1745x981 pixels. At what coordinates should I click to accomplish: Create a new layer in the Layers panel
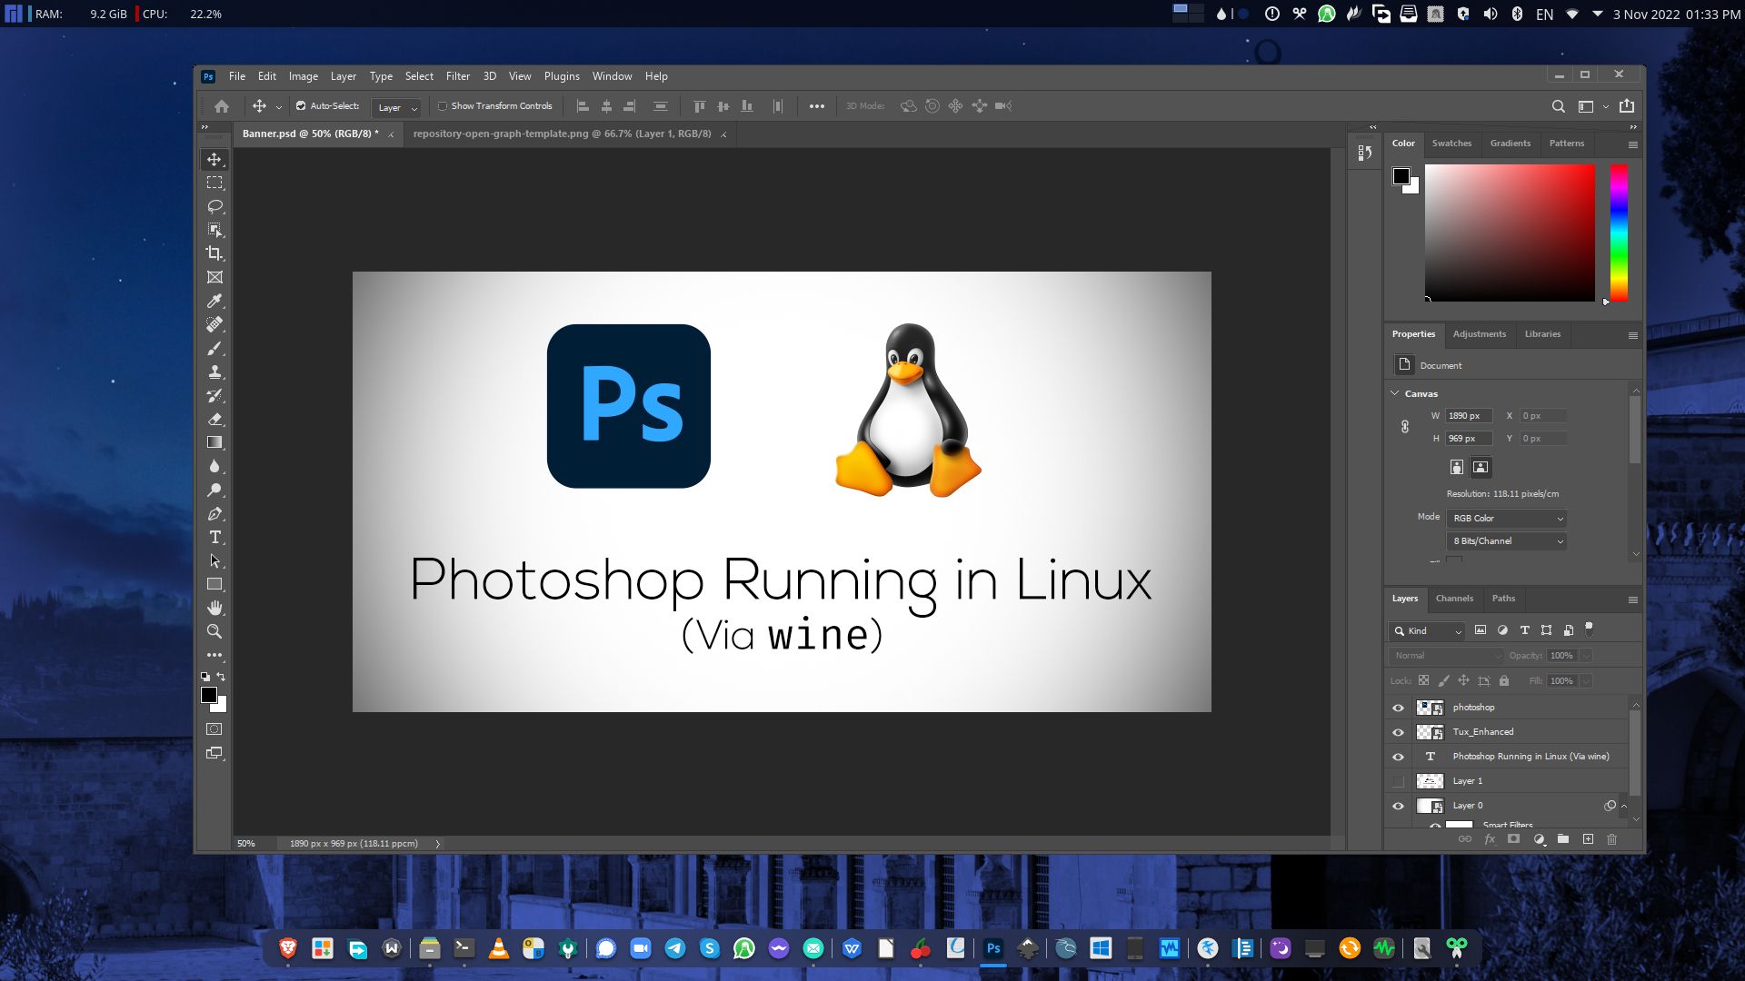pos(1587,839)
